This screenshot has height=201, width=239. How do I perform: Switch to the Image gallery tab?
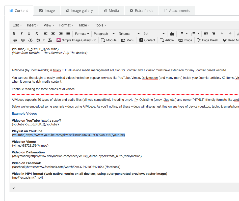click(x=79, y=11)
